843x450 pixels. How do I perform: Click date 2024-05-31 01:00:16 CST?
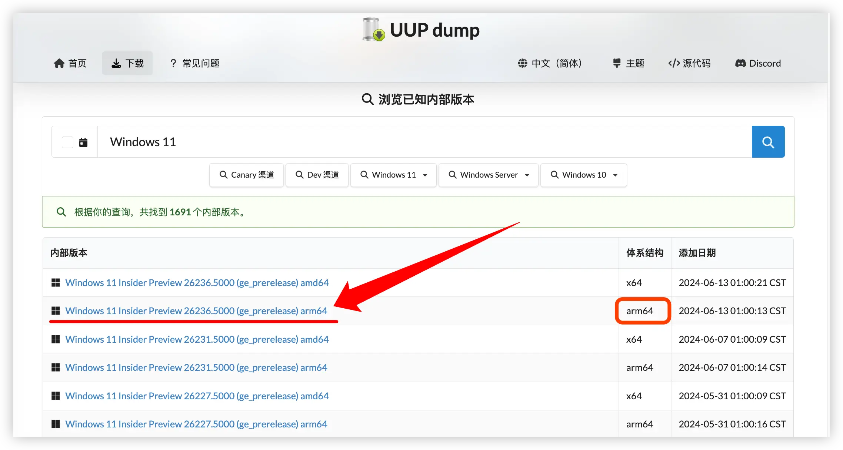pyautogui.click(x=732, y=424)
